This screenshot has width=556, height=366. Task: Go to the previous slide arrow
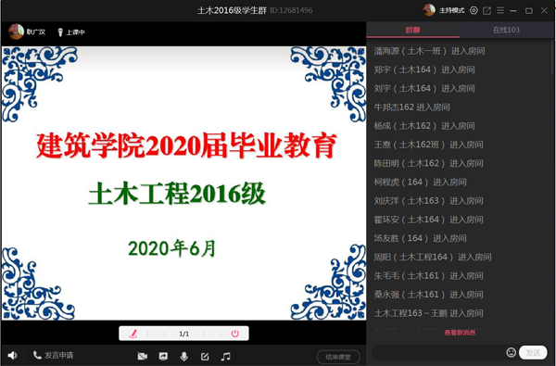pyautogui.click(x=165, y=334)
